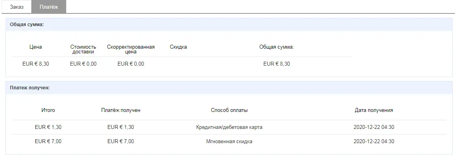
Task: Click the Скидка column header
Action: [178, 47]
